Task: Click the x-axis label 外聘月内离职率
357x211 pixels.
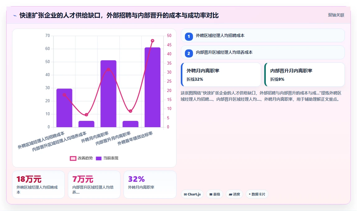Action: coord(95,137)
